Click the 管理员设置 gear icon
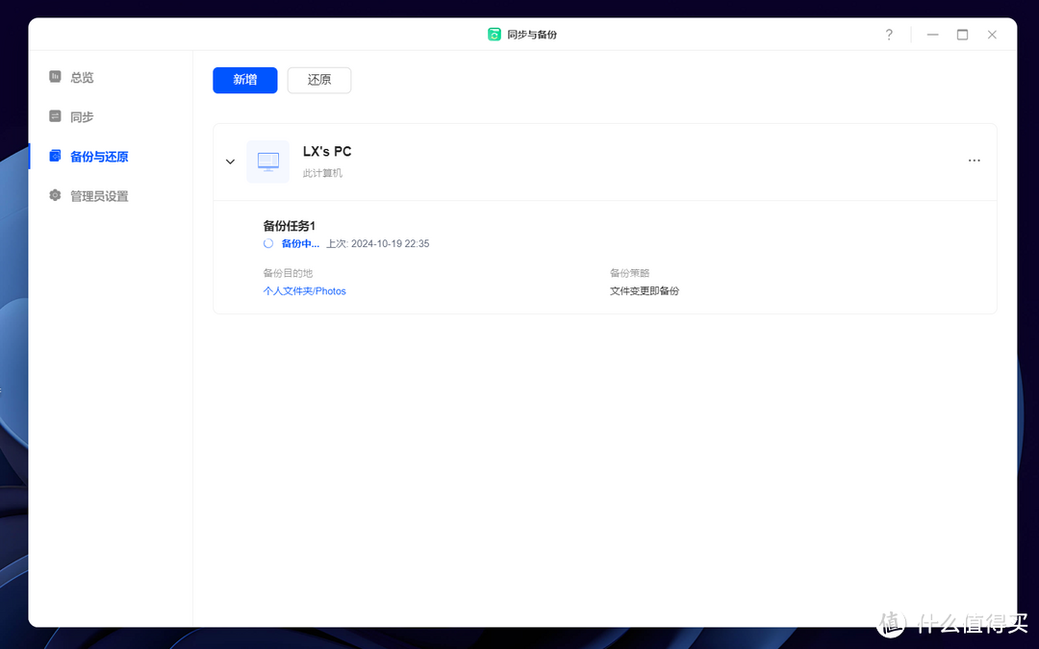Viewport: 1039px width, 649px height. 55,195
